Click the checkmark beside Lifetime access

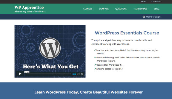(x=95, y=69)
